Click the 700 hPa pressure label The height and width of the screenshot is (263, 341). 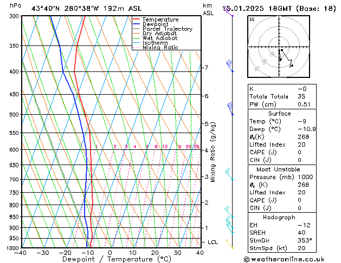point(15,180)
